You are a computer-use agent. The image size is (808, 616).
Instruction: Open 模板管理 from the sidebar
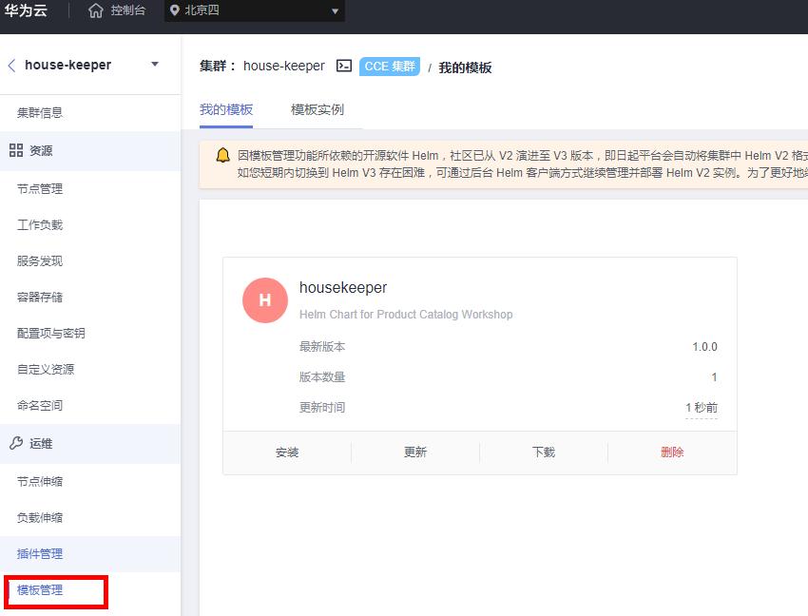(42, 589)
